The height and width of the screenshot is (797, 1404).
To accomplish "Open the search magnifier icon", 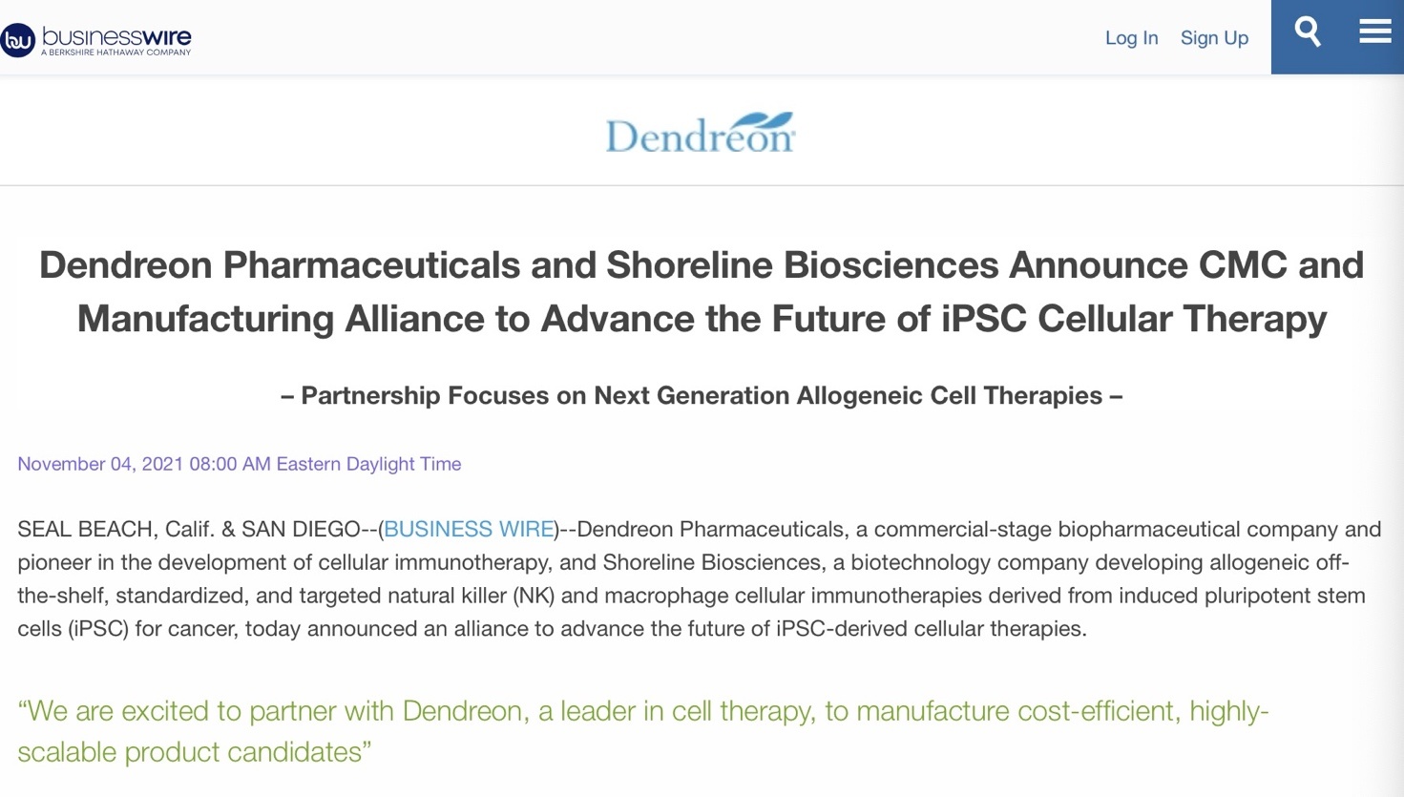I will click(1307, 32).
